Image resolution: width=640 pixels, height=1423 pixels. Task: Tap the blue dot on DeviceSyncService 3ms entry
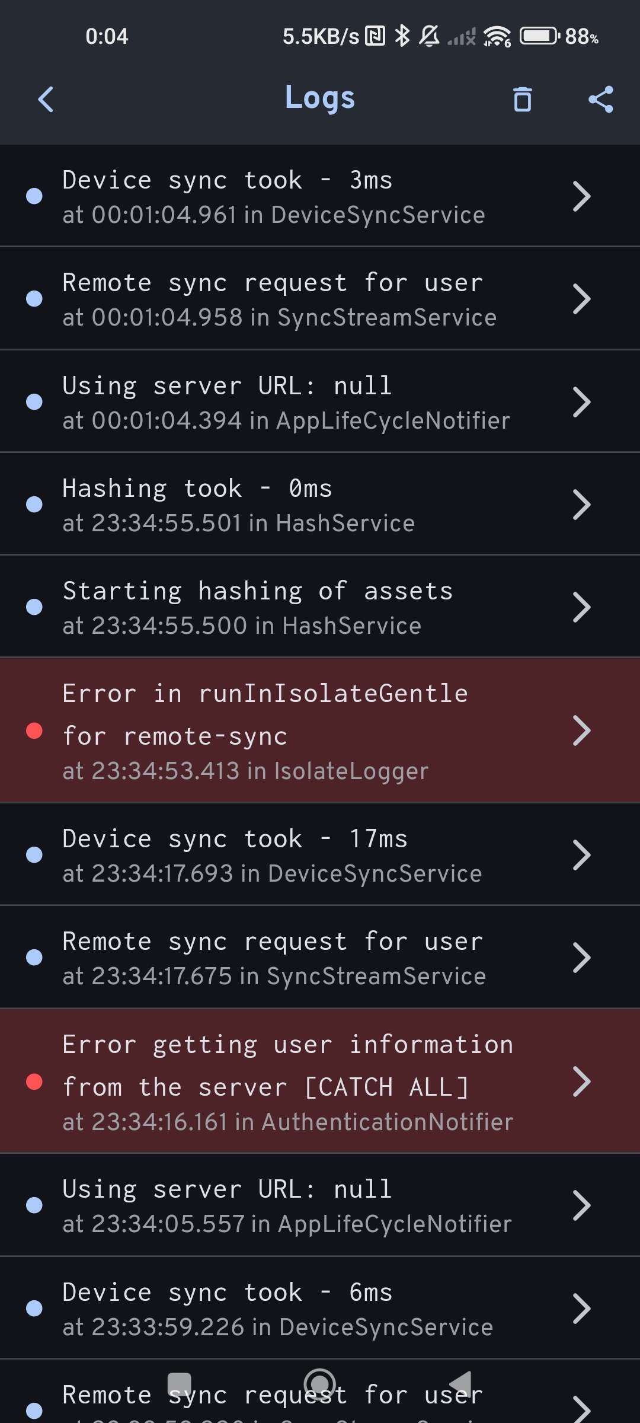(36, 196)
